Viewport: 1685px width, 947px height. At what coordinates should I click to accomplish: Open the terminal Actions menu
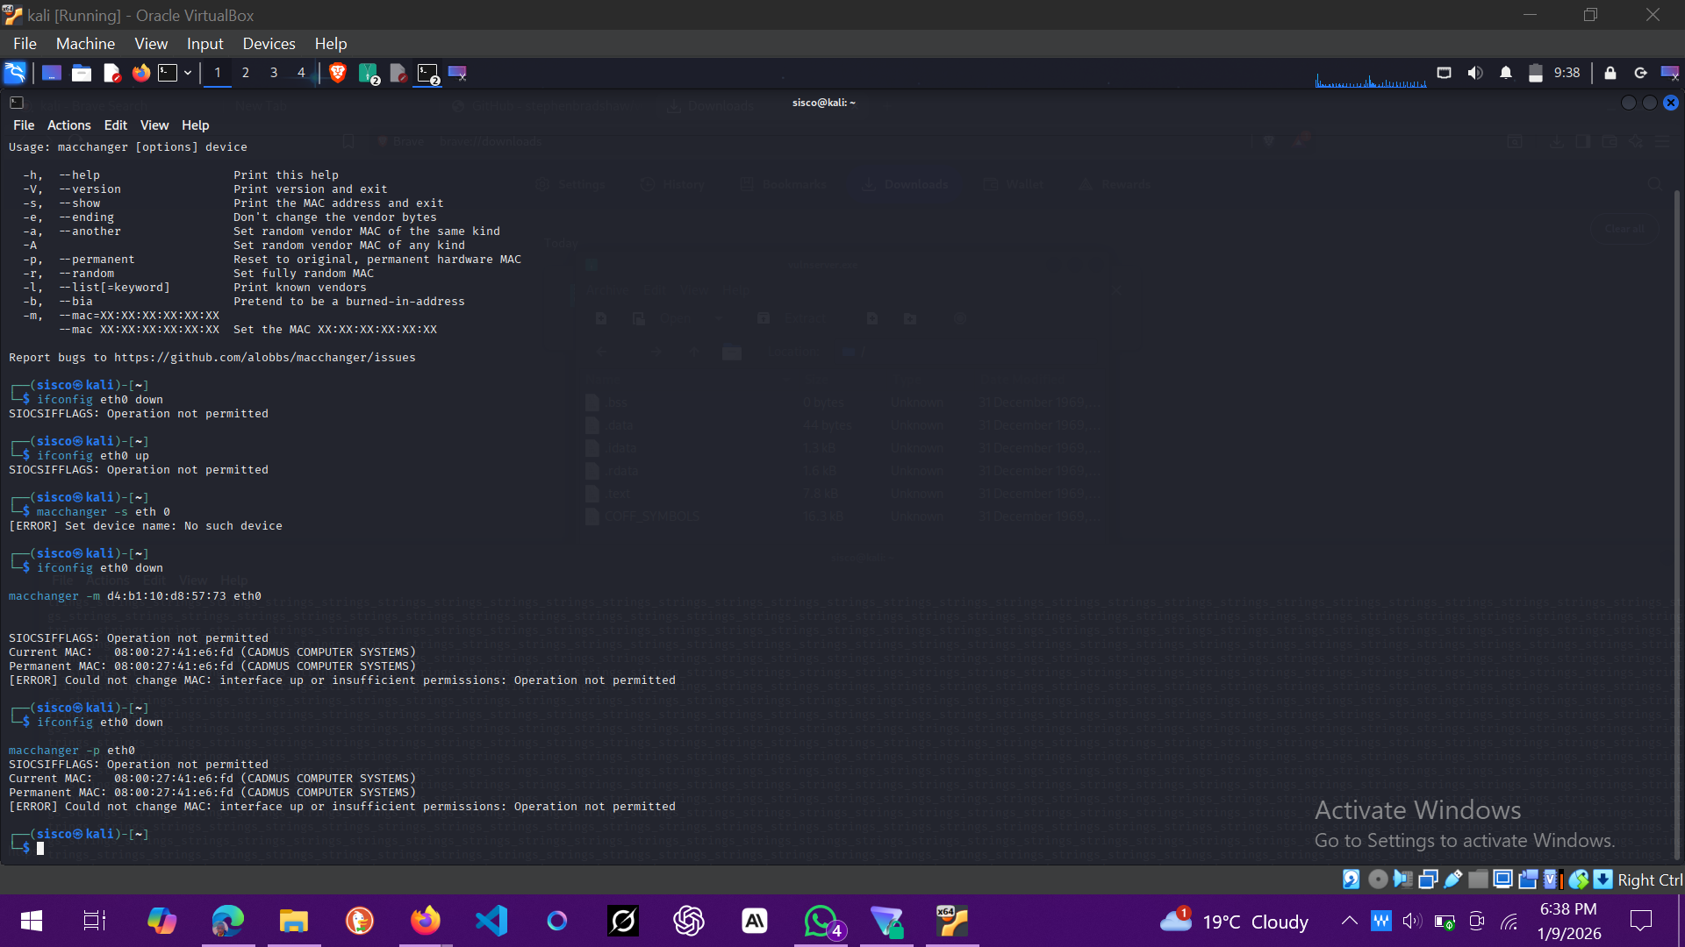[x=68, y=125]
